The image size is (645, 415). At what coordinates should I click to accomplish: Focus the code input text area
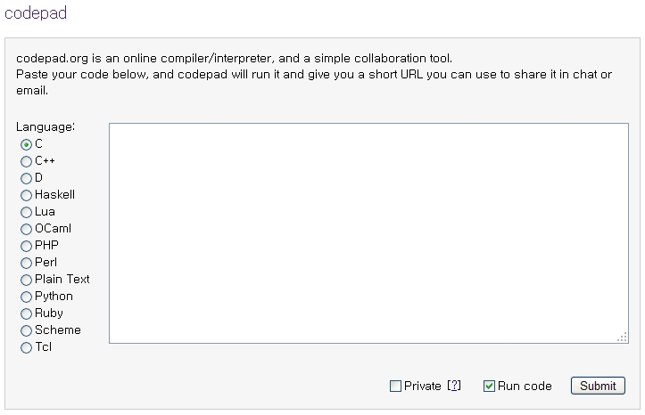tap(368, 232)
